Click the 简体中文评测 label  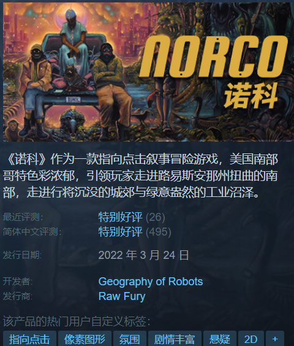[32, 232]
